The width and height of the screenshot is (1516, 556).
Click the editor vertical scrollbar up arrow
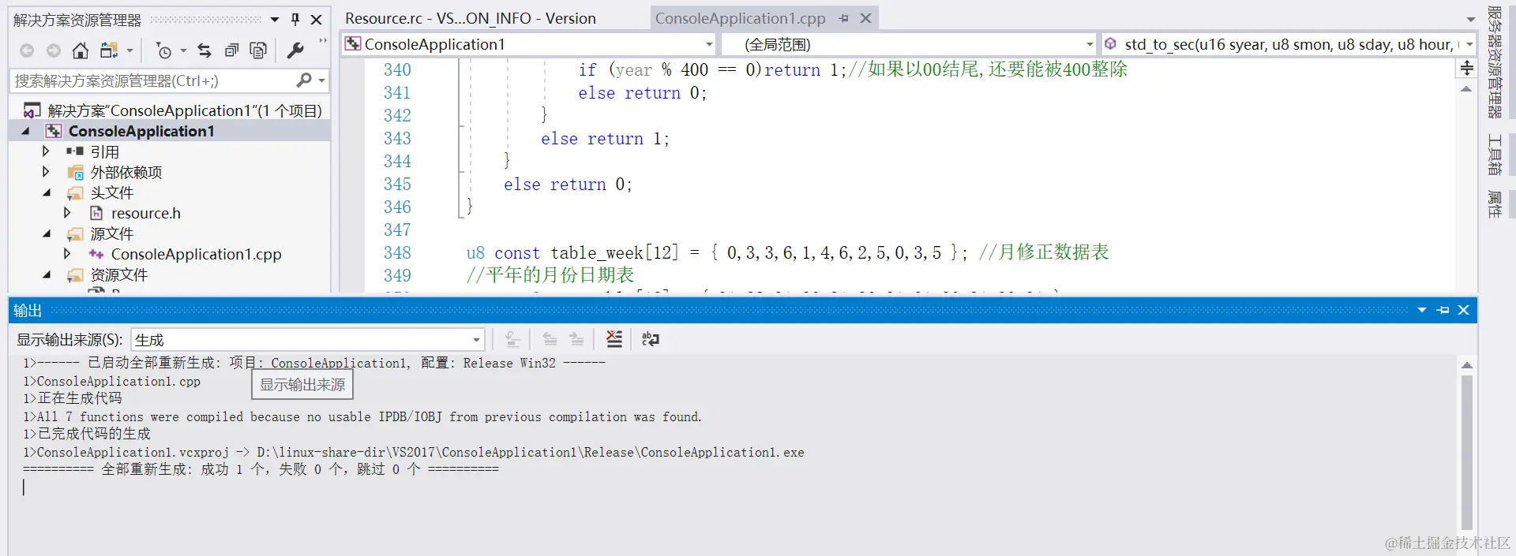pyautogui.click(x=1466, y=89)
